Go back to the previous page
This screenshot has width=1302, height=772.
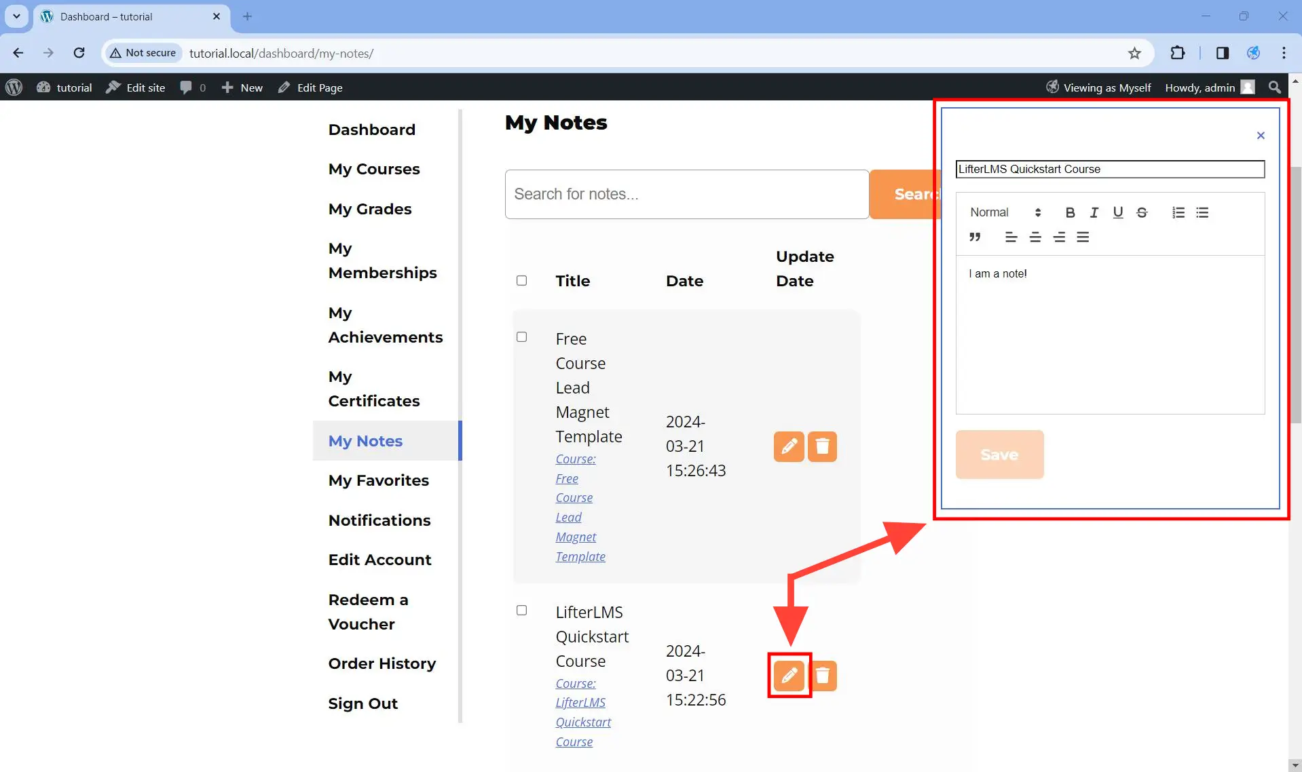(x=18, y=53)
